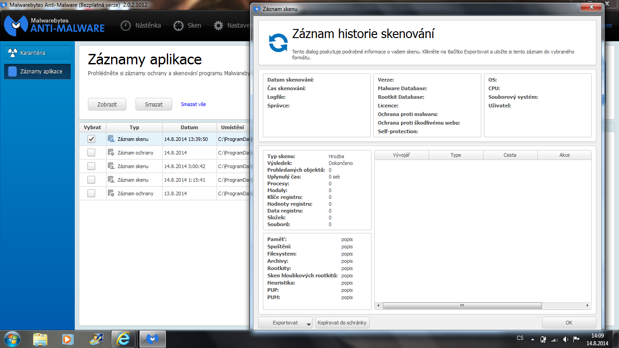This screenshot has height=348, width=619.
Task: Confirm dialog with the OK button
Action: coord(569,323)
